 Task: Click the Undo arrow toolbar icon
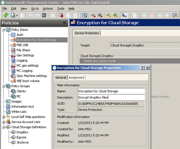30,15
